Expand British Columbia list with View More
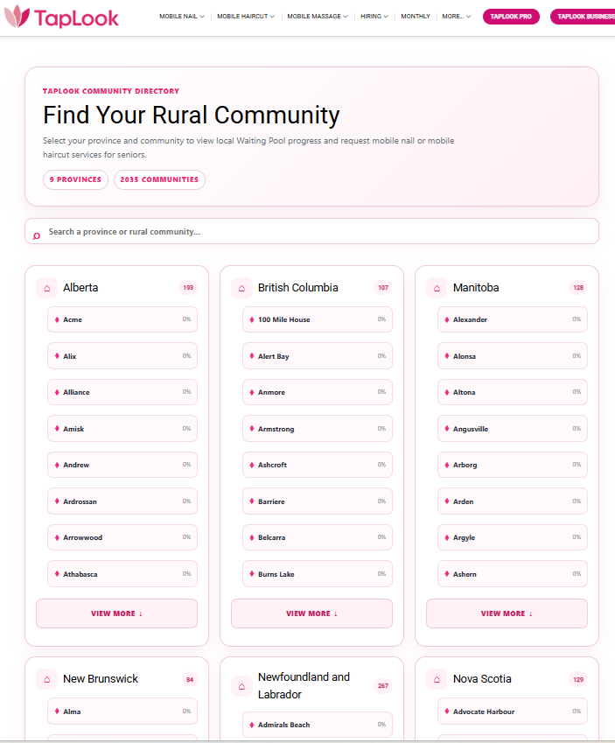Viewport: 615px width, 743px height. coord(311,613)
